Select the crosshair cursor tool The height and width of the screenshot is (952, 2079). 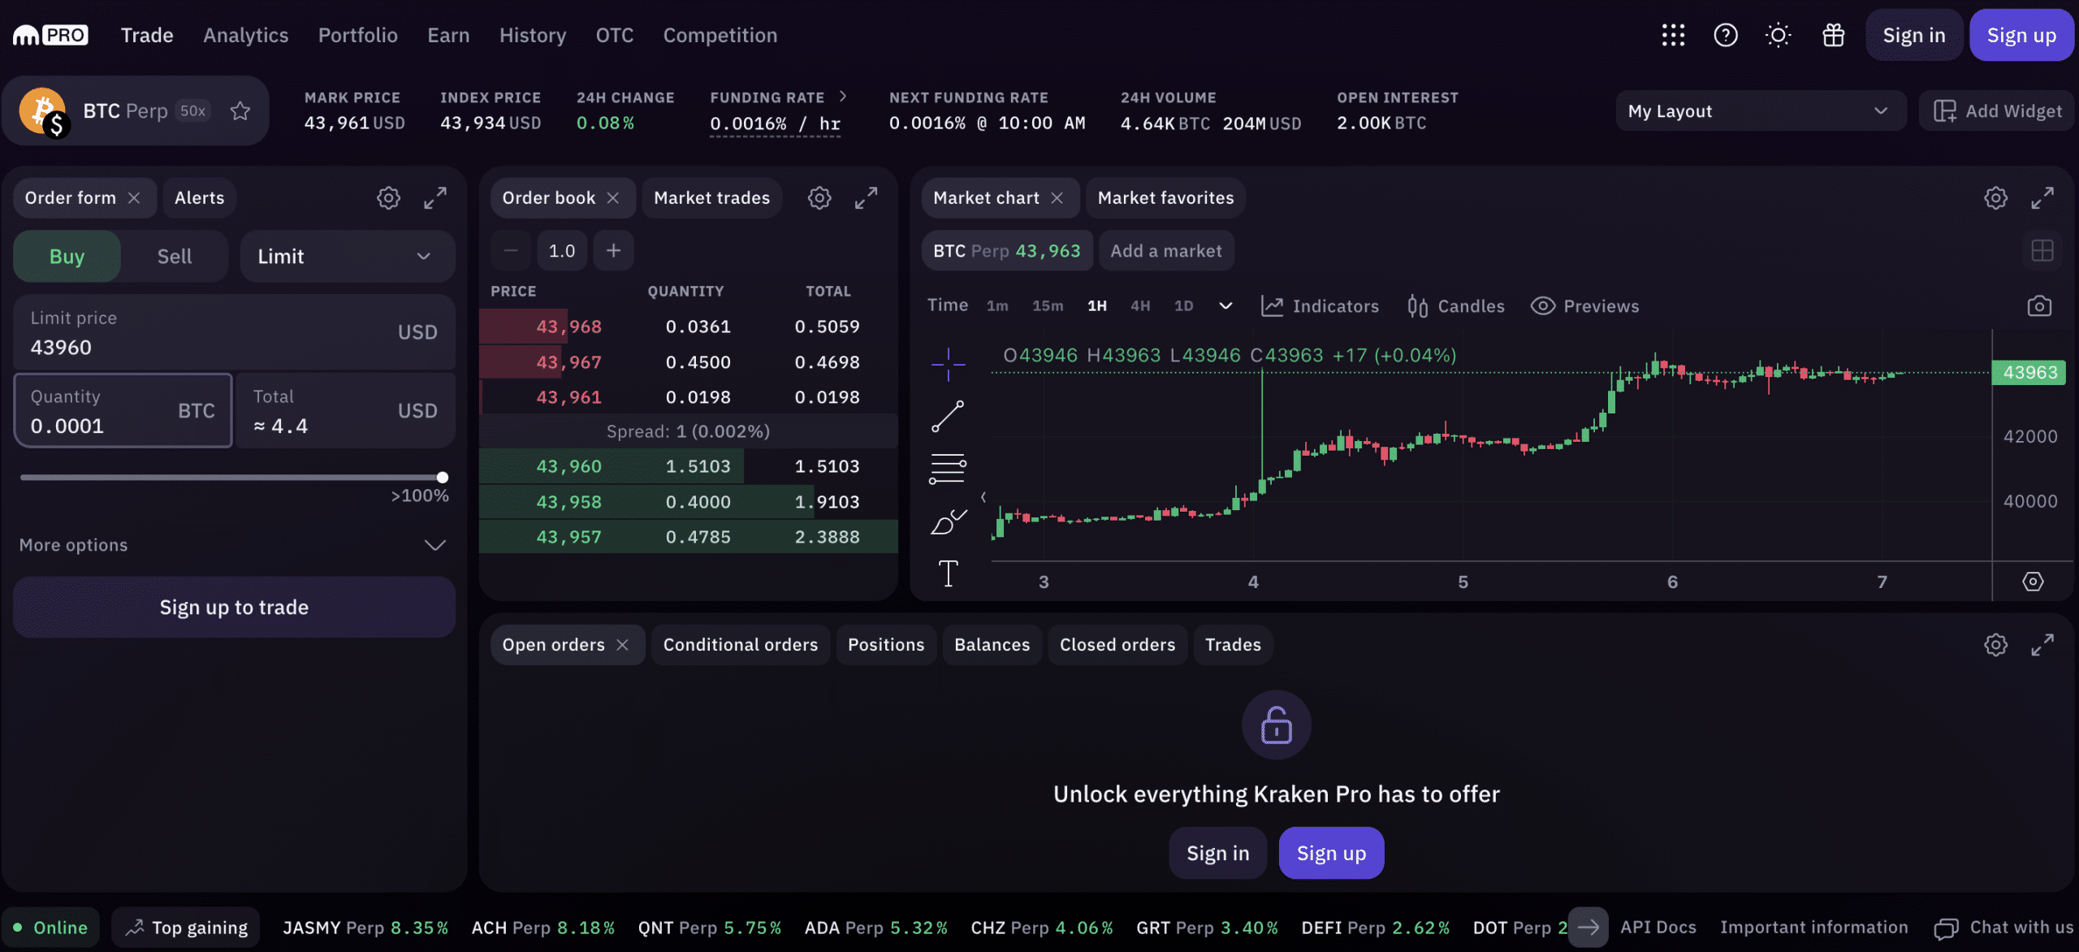pos(948,364)
